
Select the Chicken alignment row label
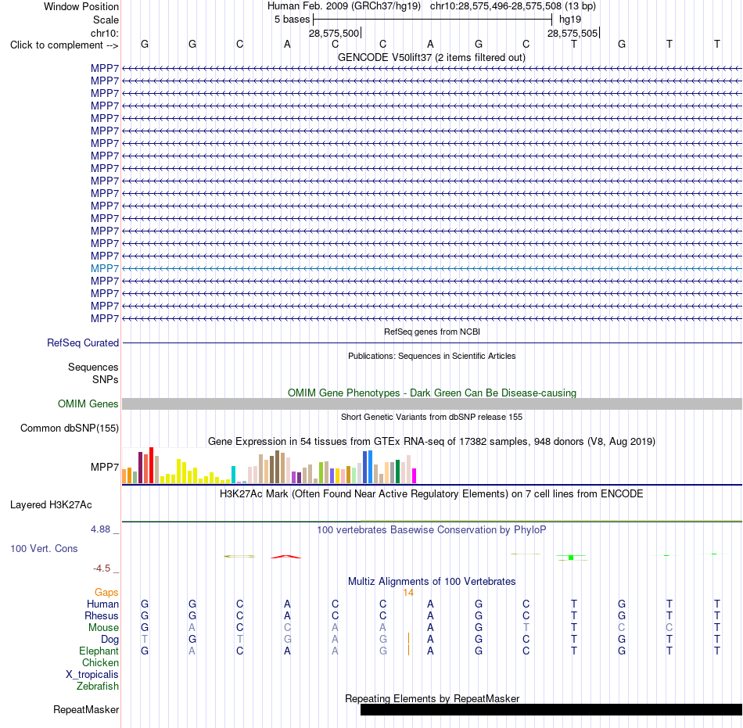(100, 662)
